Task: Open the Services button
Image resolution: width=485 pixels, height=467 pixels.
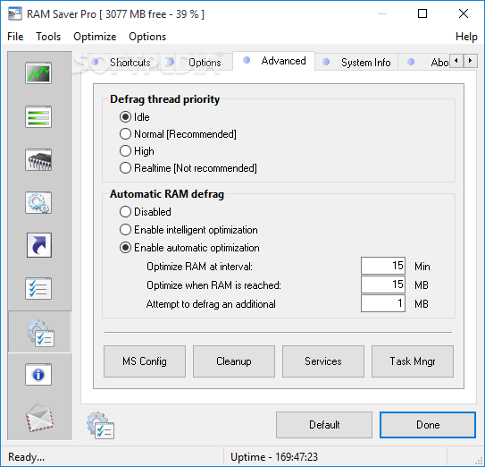Action: [x=323, y=361]
